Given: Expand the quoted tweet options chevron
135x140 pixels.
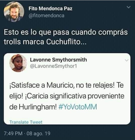Looking at the screenshot, I should pos(126,60).
